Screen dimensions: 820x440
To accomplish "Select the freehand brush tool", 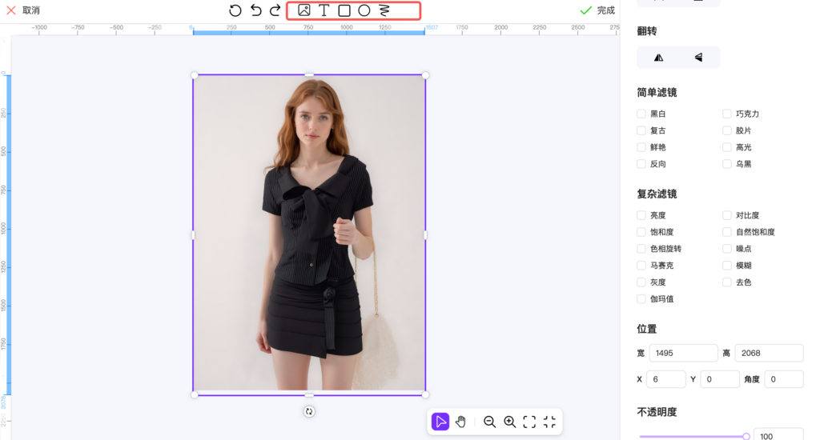I will (384, 10).
